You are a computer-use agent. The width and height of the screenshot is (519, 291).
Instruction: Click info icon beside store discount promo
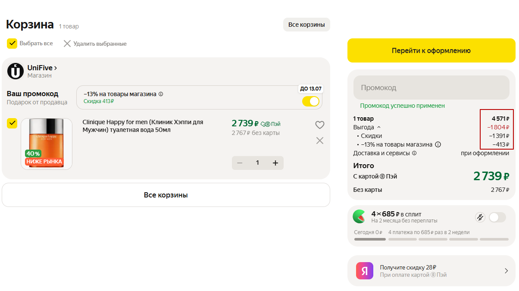pos(161,94)
